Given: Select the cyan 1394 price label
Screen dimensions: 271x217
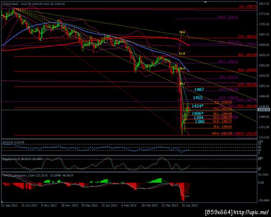Looking at the screenshot, I should point(198,118).
